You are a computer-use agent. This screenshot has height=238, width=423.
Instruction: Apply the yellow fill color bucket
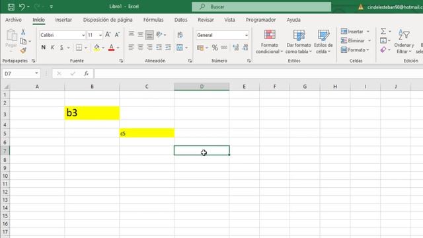[x=96, y=48]
